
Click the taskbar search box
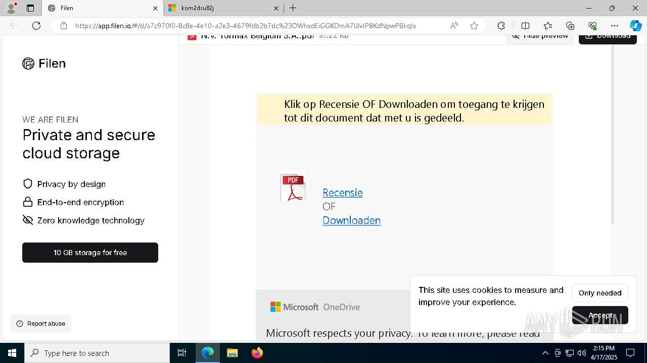pos(97,353)
